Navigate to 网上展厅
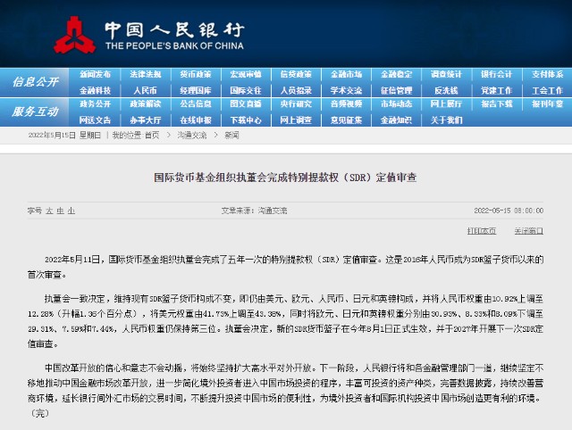The width and height of the screenshot is (572, 430). 447,104
